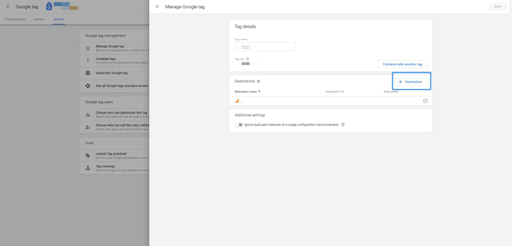Viewport: 512px width, 246px height.
Task: Click Combine with another tag button
Action: 402,64
